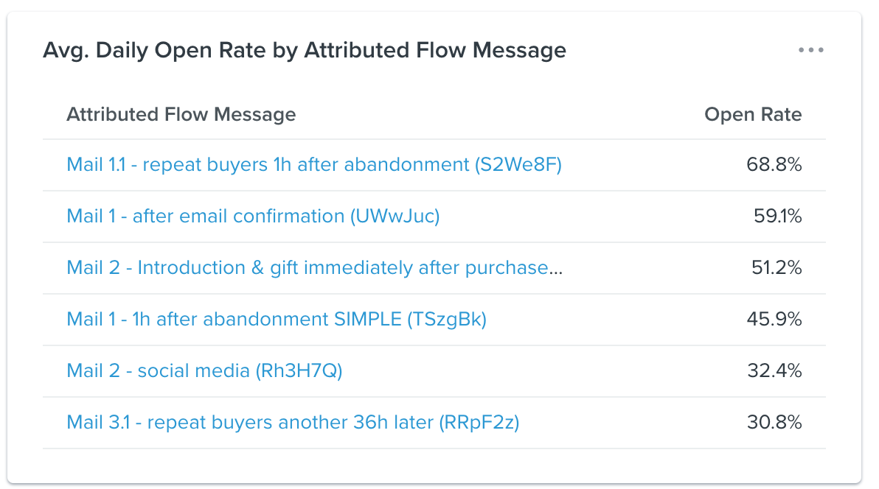The height and width of the screenshot is (489, 879).
Task: Click the (TSzgBk) message ID text
Action: [447, 320]
